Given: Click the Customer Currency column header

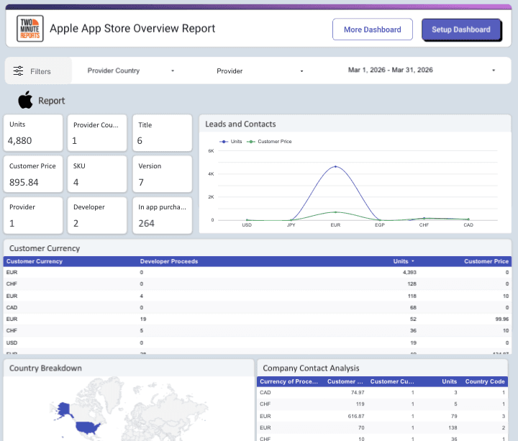Looking at the screenshot, I should 35,261.
